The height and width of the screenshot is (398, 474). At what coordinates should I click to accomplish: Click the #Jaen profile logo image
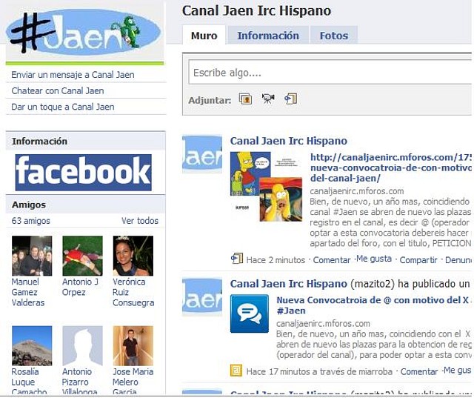tap(84, 33)
